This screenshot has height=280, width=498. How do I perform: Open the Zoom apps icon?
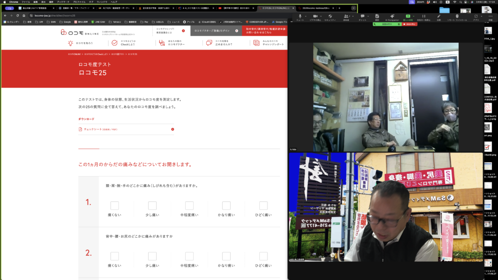click(476, 16)
